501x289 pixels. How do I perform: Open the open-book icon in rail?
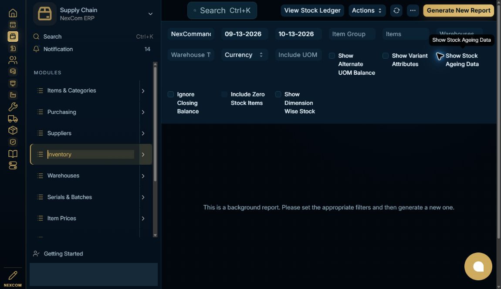[13, 154]
